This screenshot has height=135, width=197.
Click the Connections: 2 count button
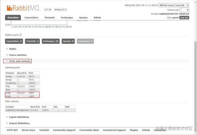14,41
